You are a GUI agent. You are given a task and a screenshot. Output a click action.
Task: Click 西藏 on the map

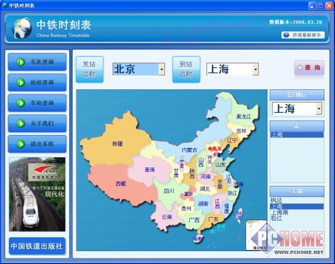pos(121,184)
